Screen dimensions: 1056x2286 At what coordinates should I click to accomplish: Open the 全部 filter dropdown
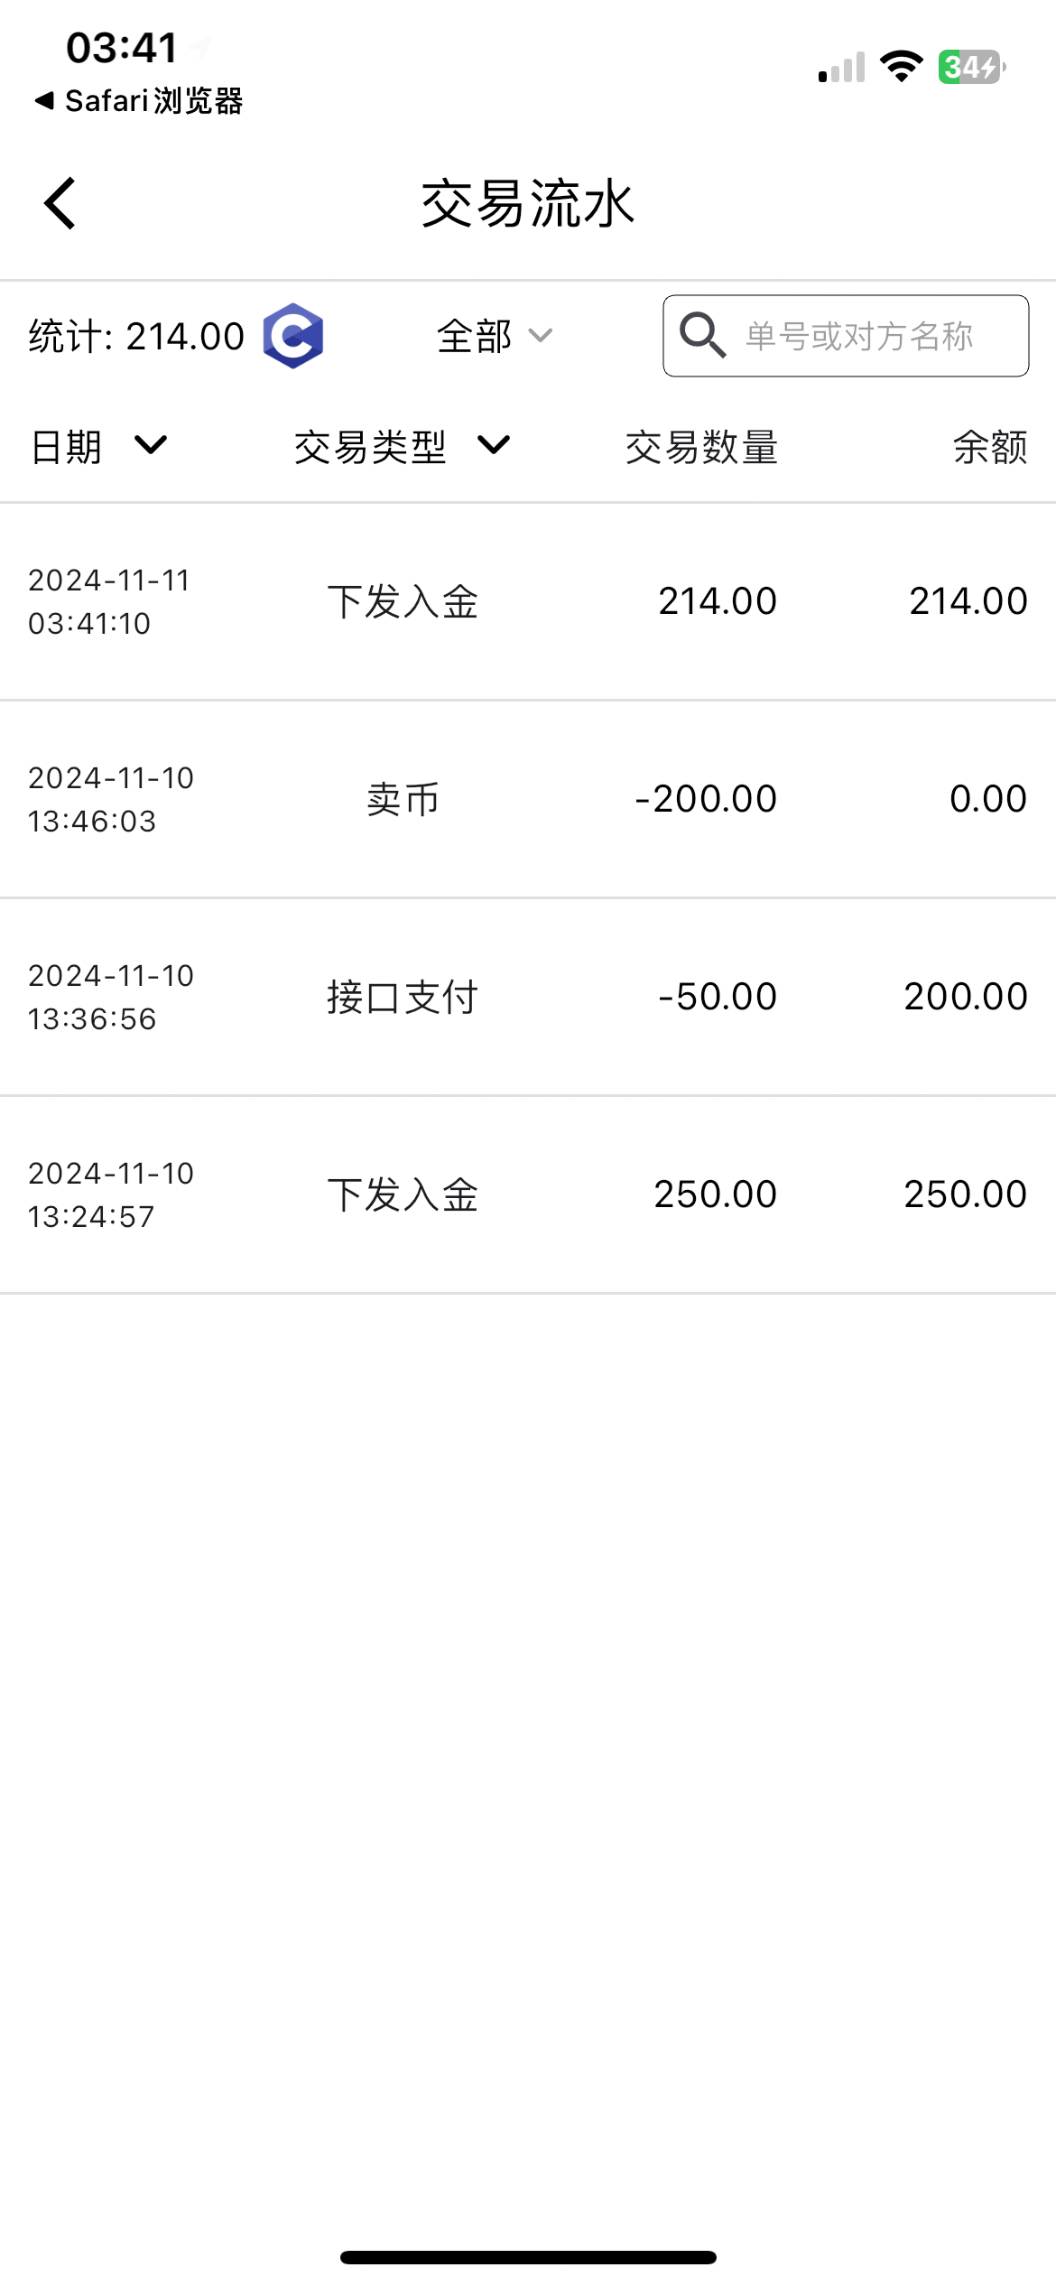494,336
